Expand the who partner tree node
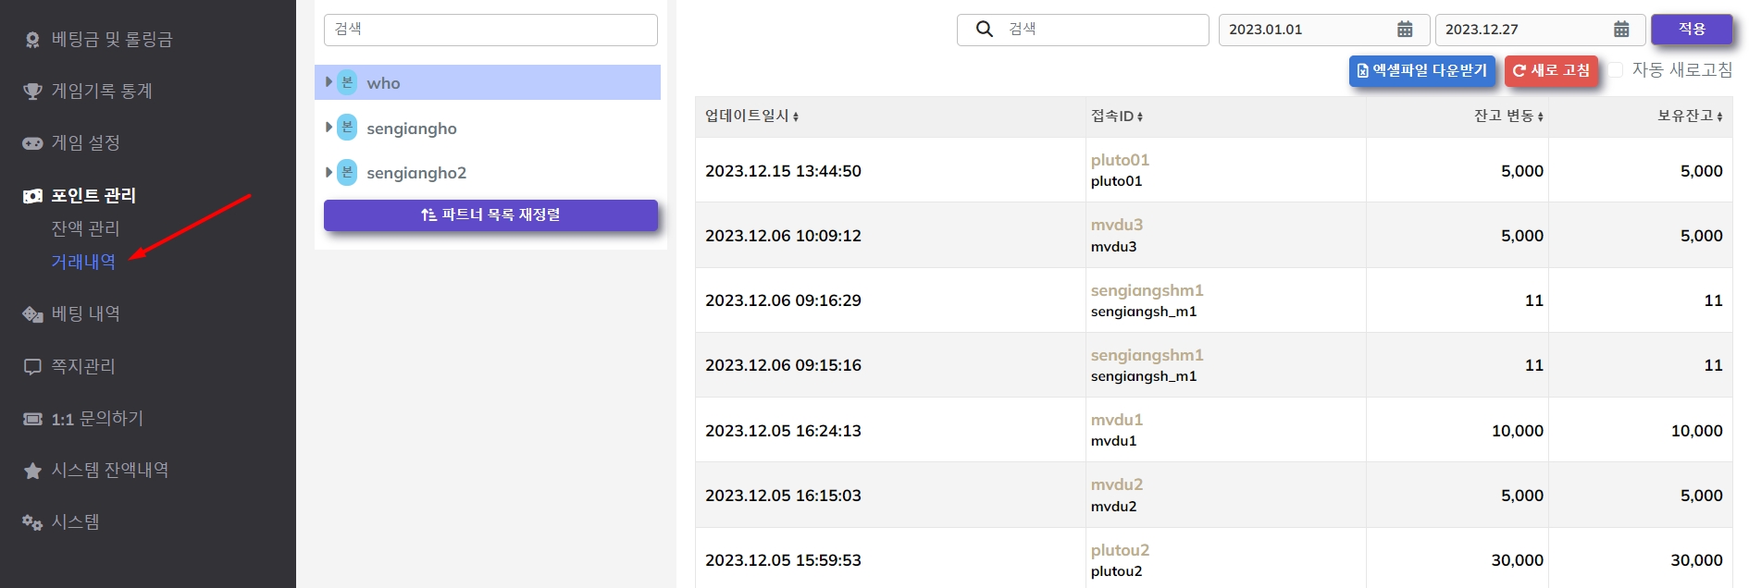 coord(329,82)
